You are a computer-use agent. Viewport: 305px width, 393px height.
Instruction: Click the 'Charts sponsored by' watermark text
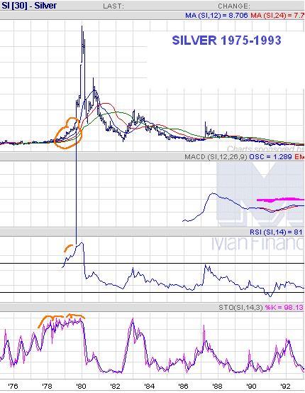(x=265, y=149)
